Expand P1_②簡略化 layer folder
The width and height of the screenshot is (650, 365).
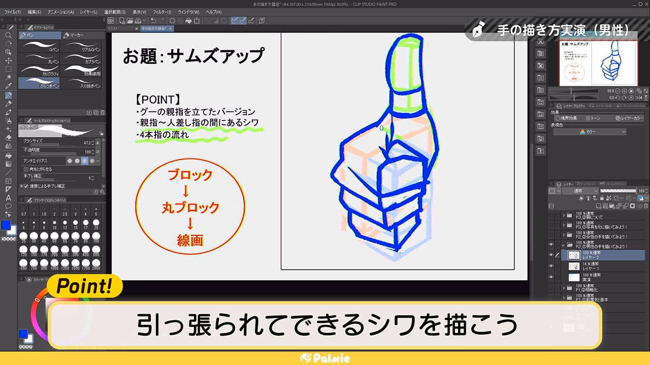[564, 288]
